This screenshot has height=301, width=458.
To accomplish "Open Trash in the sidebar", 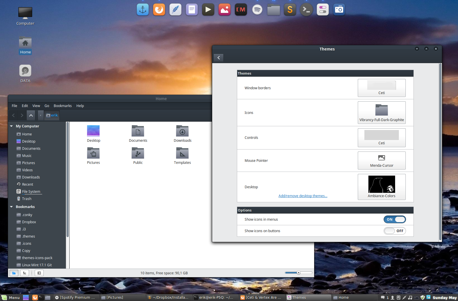I will (x=24, y=199).
